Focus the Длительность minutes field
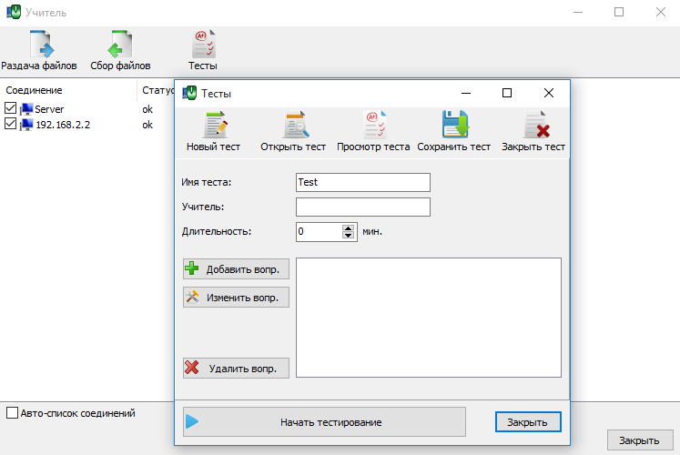This screenshot has width=680, height=455. [x=320, y=232]
